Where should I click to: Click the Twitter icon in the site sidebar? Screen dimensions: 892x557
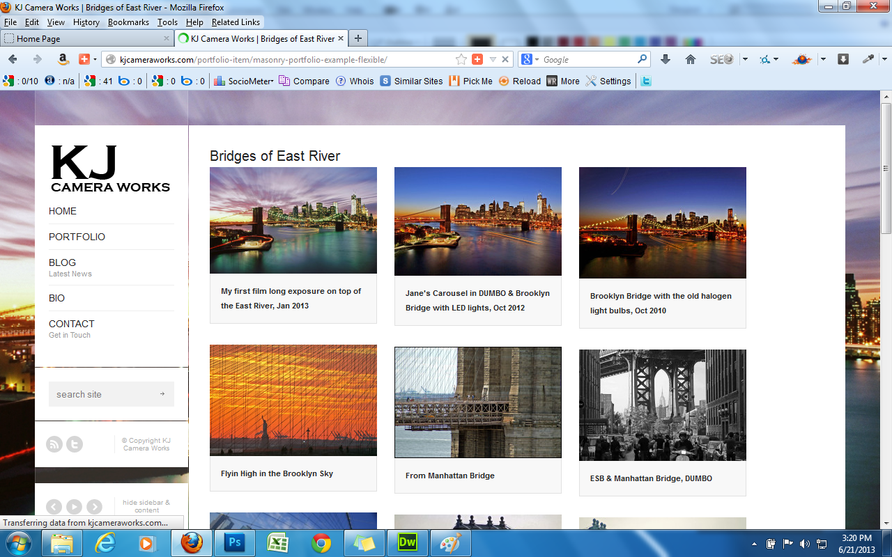tap(75, 444)
